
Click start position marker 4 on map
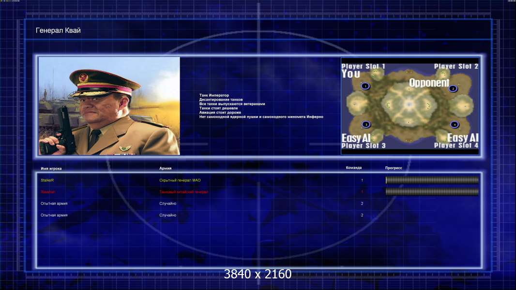tap(455, 125)
